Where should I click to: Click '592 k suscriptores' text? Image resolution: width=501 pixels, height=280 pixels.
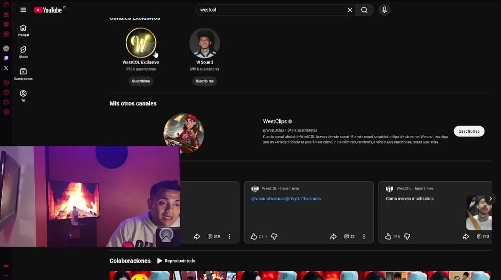(x=141, y=69)
